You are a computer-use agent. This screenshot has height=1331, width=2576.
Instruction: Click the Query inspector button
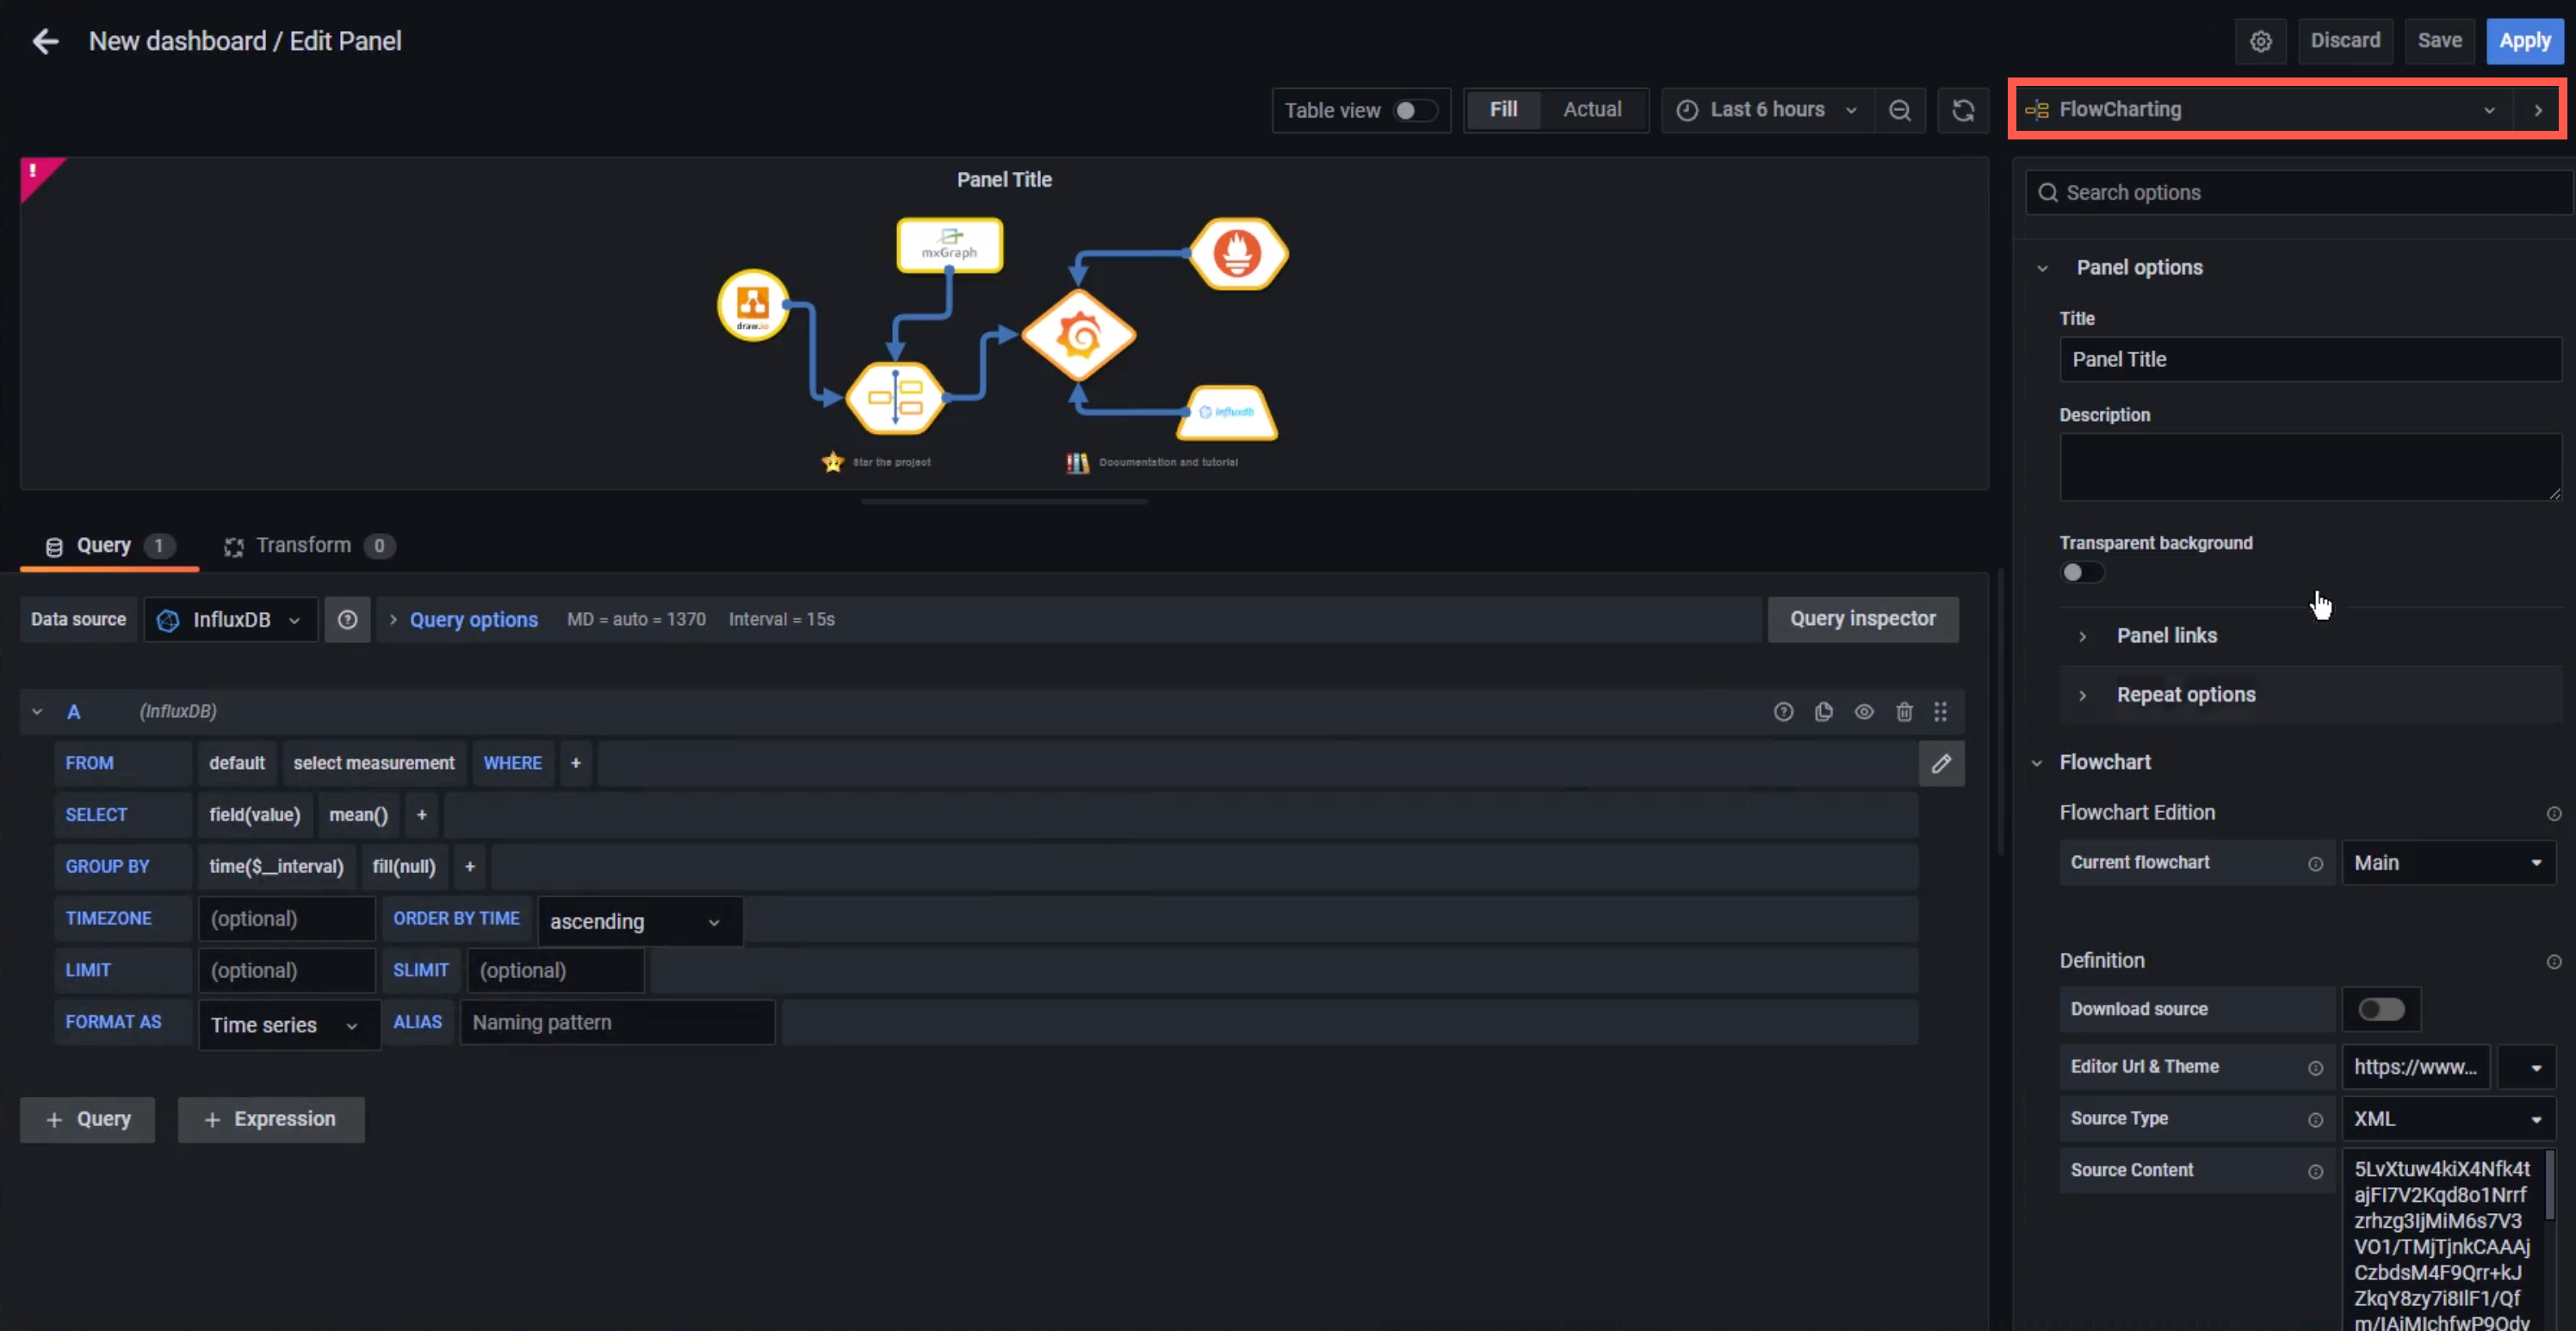1861,618
